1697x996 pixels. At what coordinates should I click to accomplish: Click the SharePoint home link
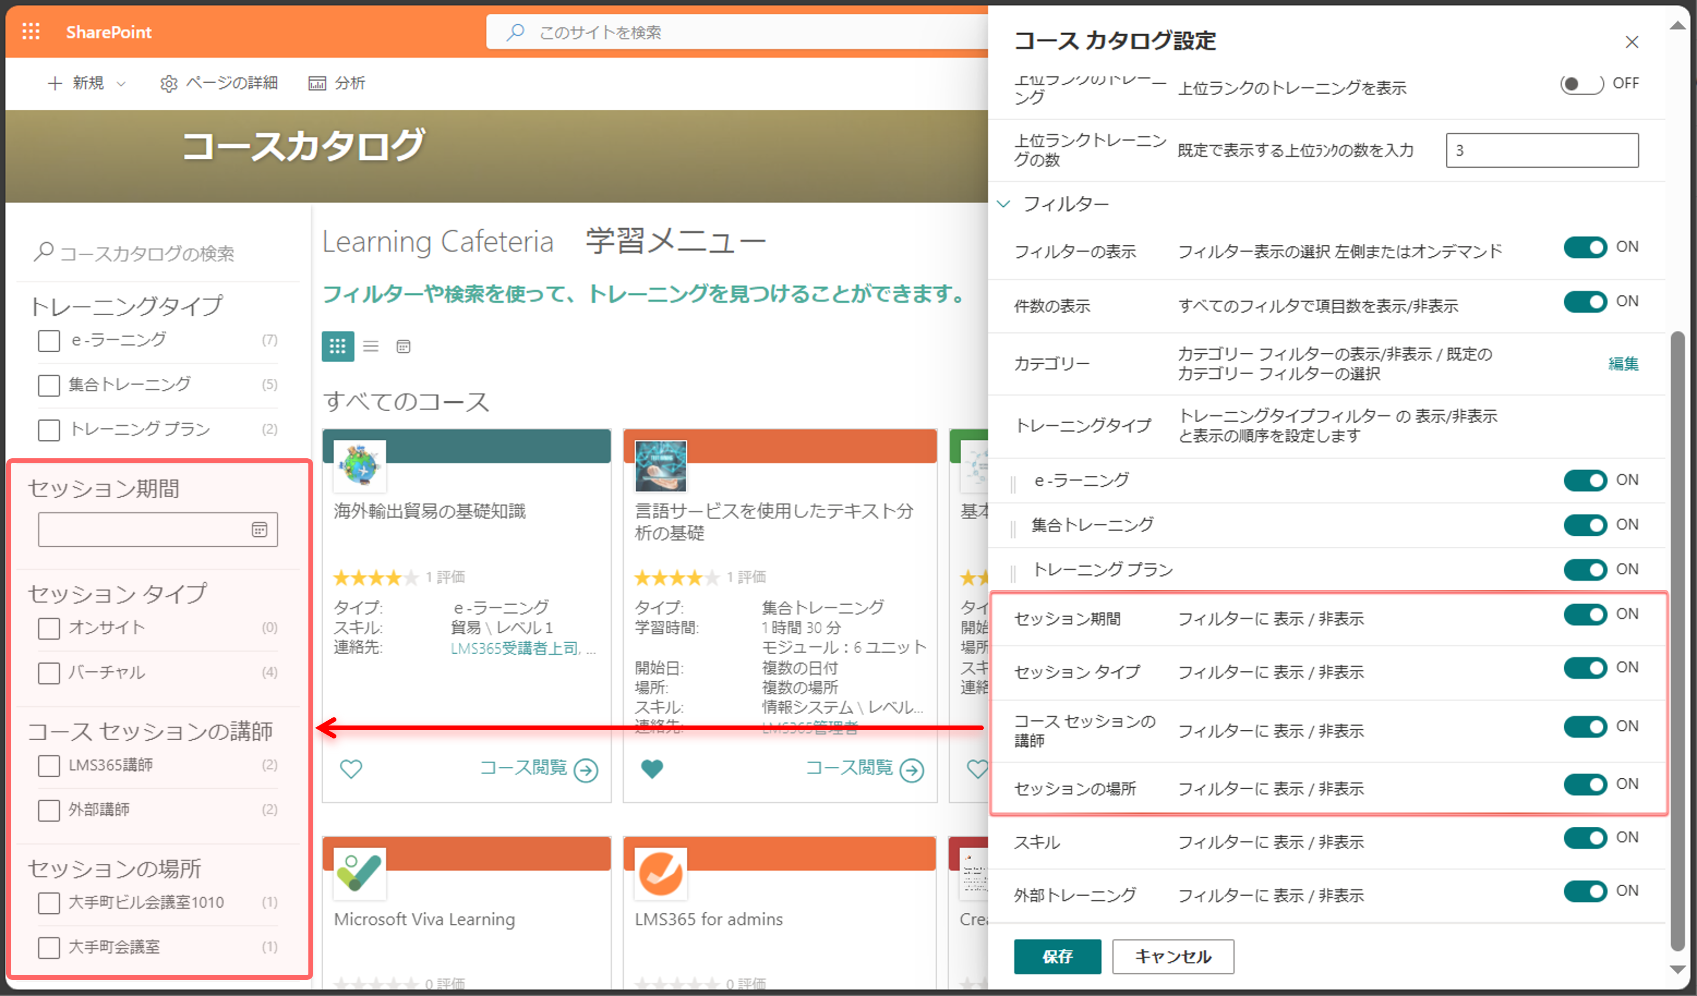coord(109,32)
